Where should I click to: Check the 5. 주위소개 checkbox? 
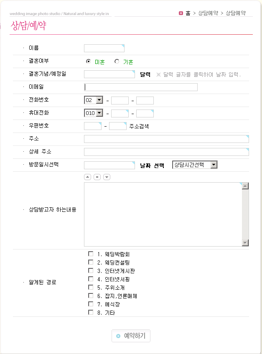91,287
